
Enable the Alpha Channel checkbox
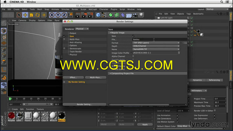(x=133, y=56)
